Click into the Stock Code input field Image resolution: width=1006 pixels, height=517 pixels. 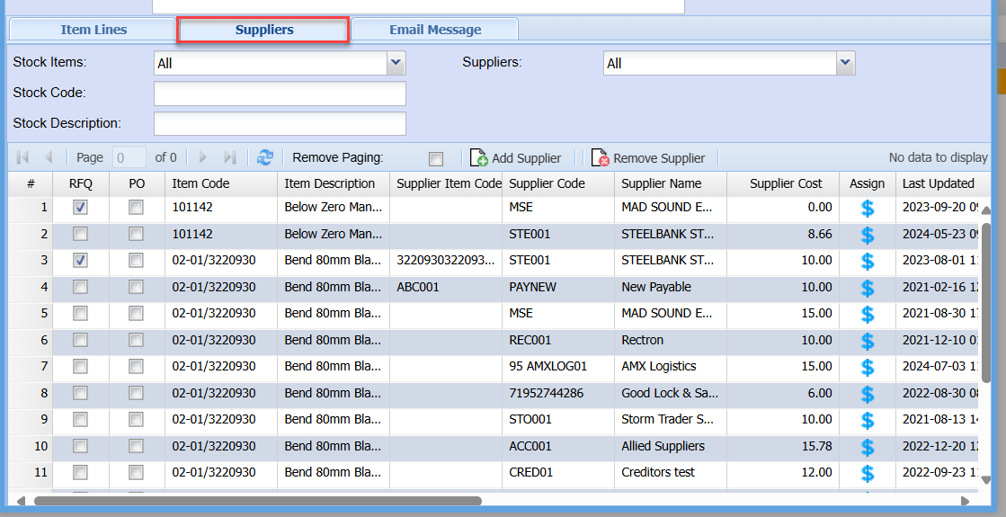280,94
